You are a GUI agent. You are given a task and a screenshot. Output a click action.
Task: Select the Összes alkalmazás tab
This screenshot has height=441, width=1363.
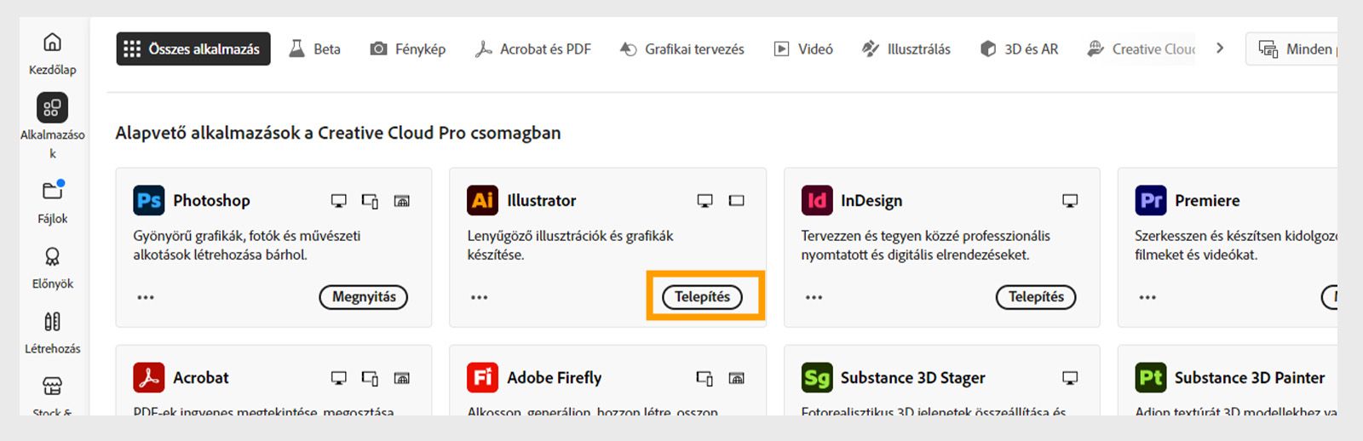[193, 49]
